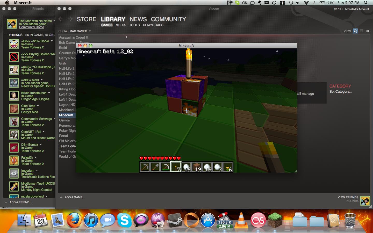Click the plus icon beside Assassin's Creed II
This screenshot has width=373, height=233.
coord(126,37)
